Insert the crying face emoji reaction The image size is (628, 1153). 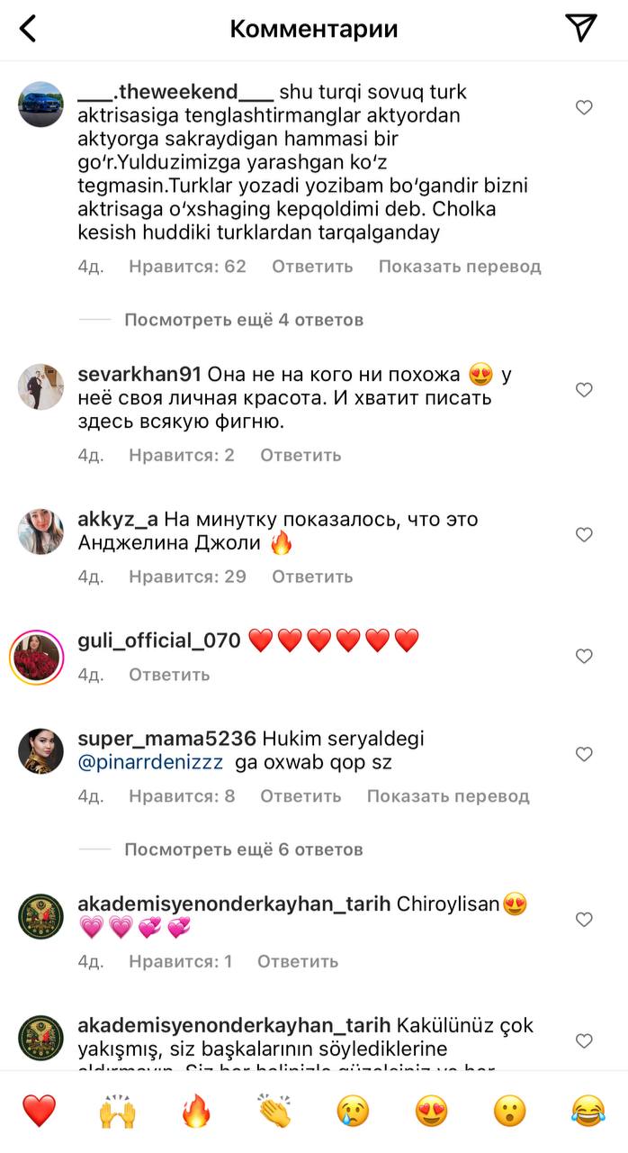pyautogui.click(x=353, y=1111)
